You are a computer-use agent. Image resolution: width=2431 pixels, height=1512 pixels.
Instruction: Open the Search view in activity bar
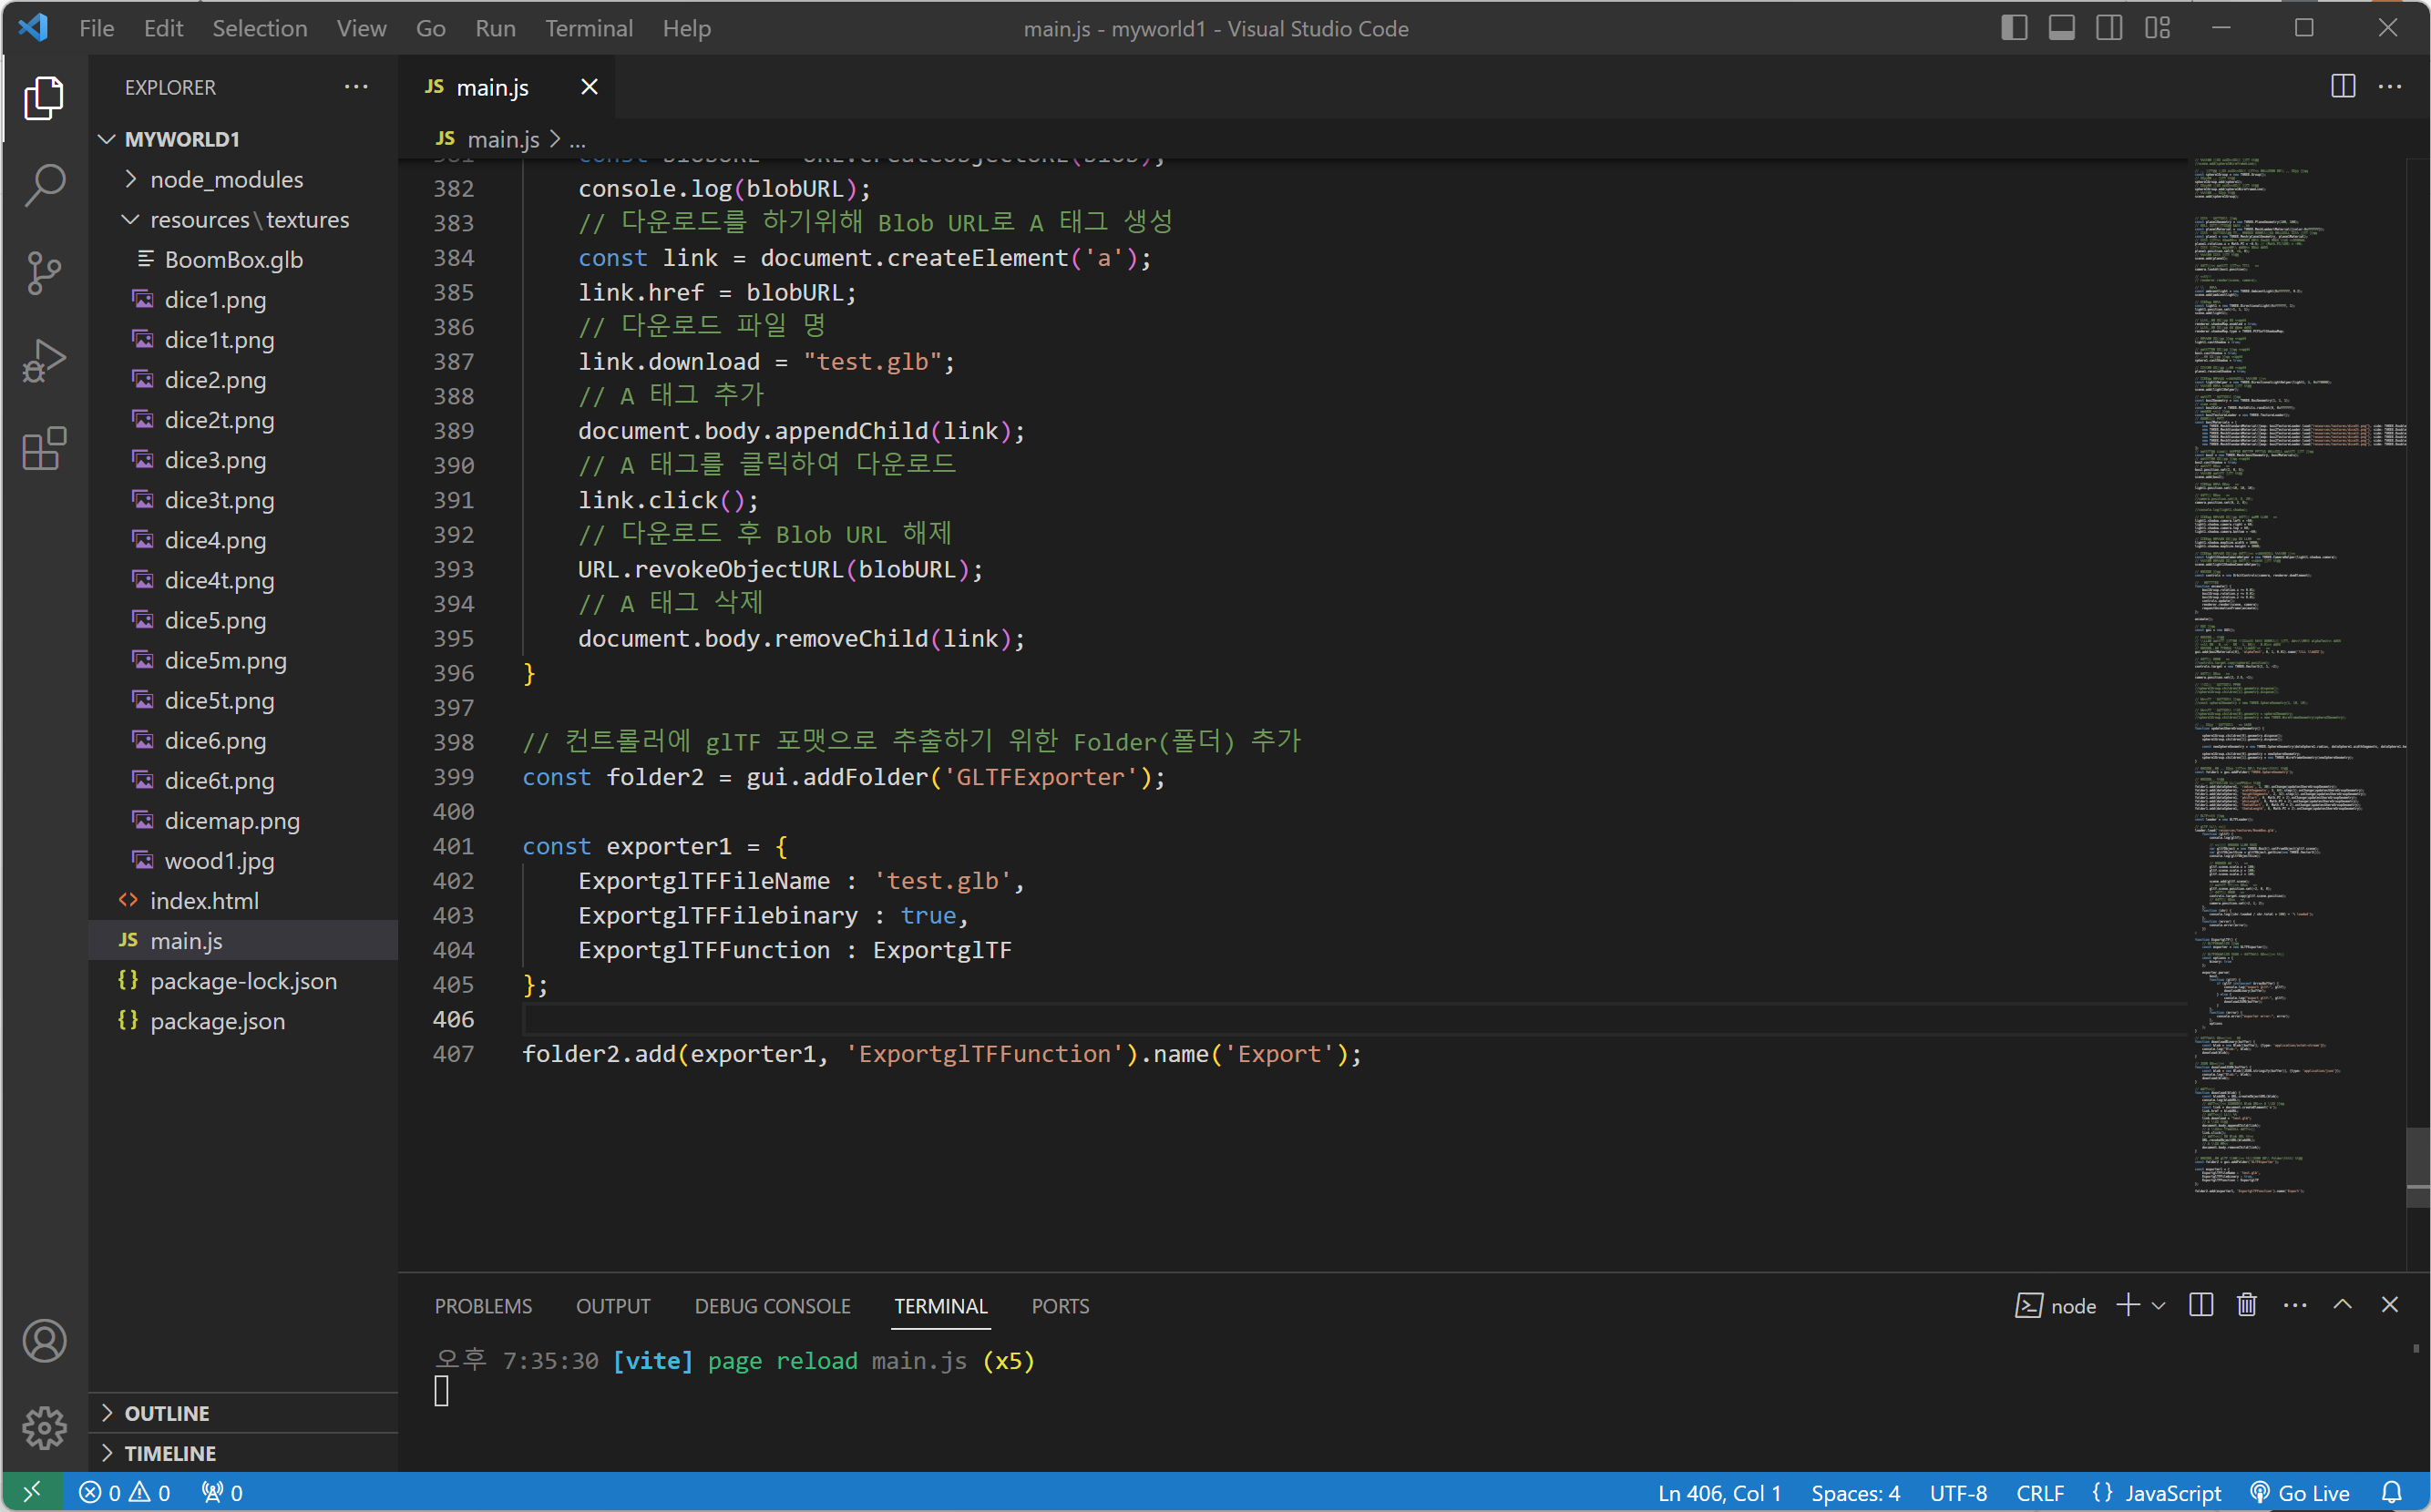(44, 184)
